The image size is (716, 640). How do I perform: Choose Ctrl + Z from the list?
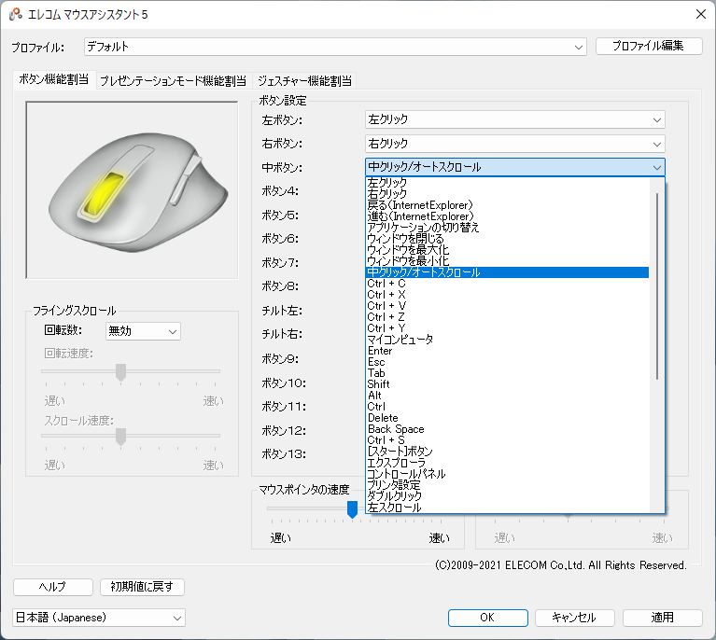(x=507, y=317)
